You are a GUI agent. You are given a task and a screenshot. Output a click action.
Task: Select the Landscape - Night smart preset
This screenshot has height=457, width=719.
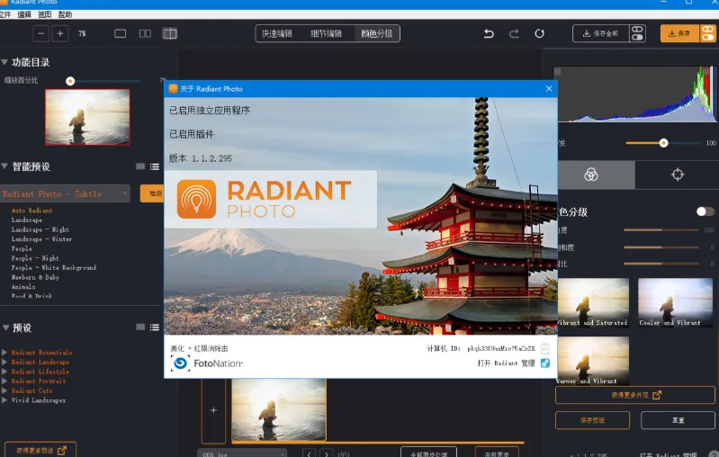(x=40, y=229)
